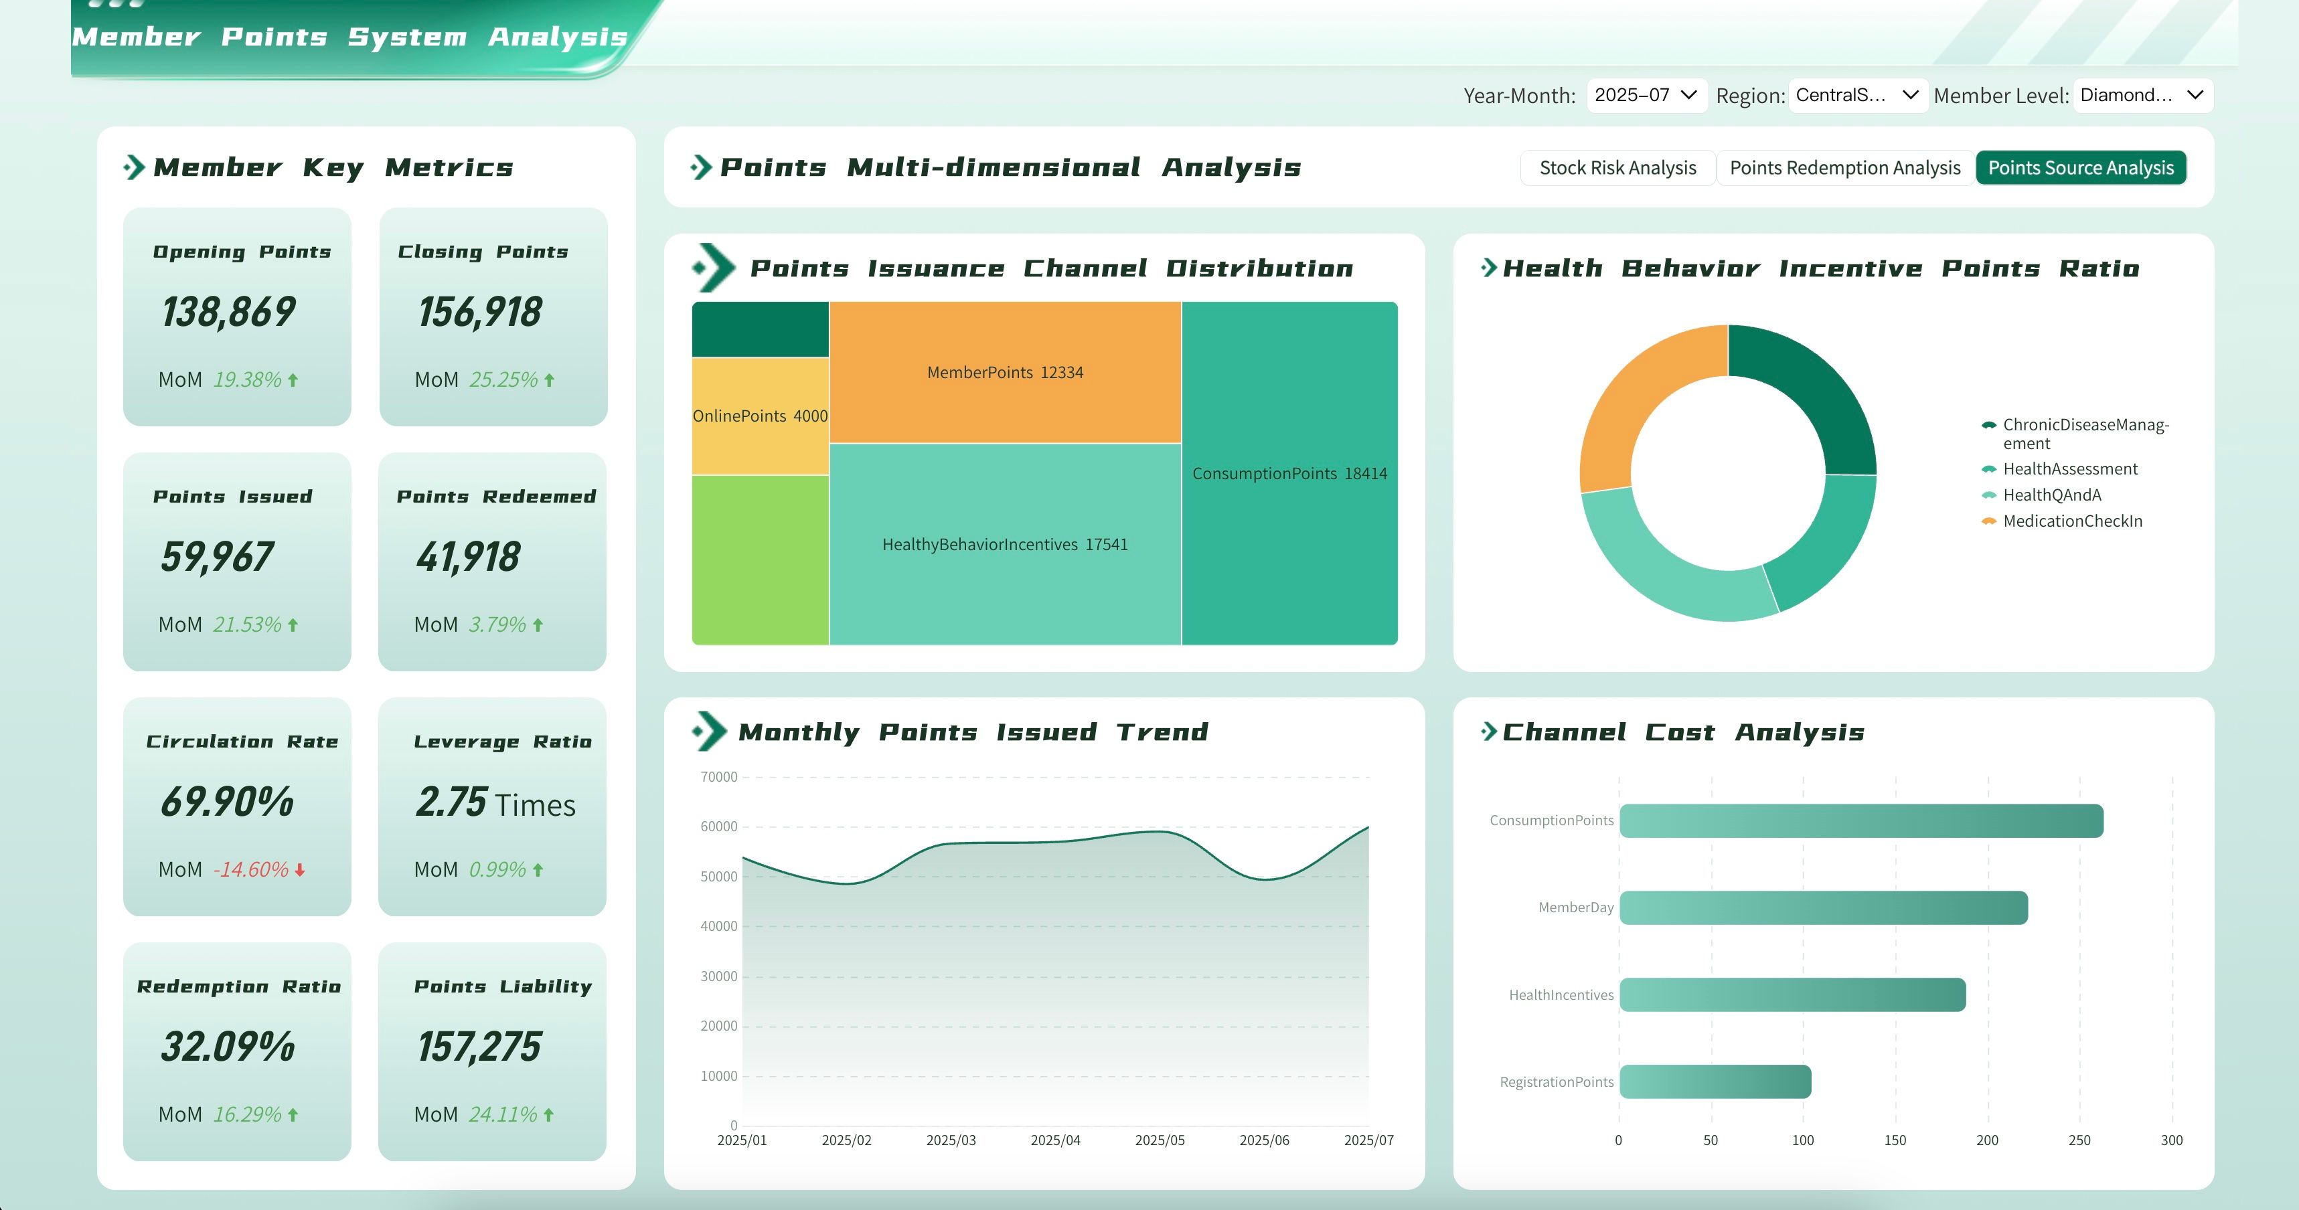Click the up arrow on Leverage Ratio MoM
The image size is (2299, 1210).
click(x=538, y=870)
